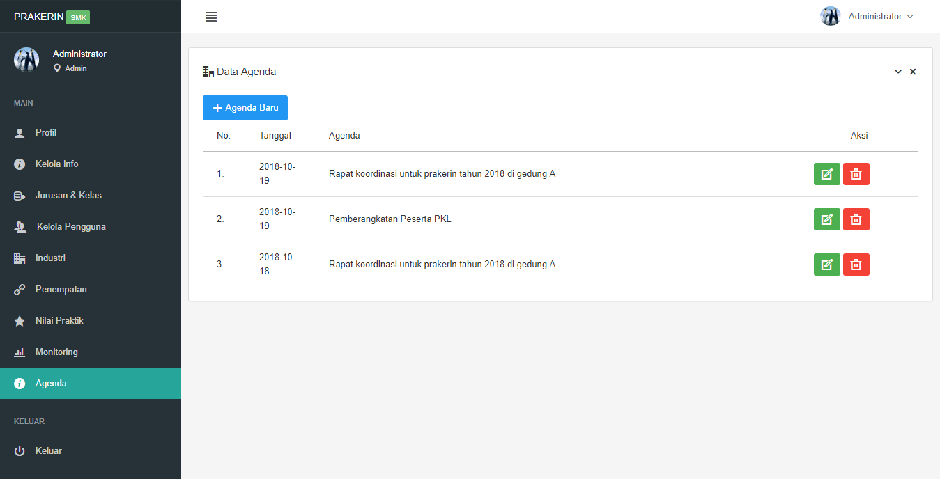Edit the Pemberangkatan Peserta PKL agenda
This screenshot has width=940, height=479.
pyautogui.click(x=826, y=219)
